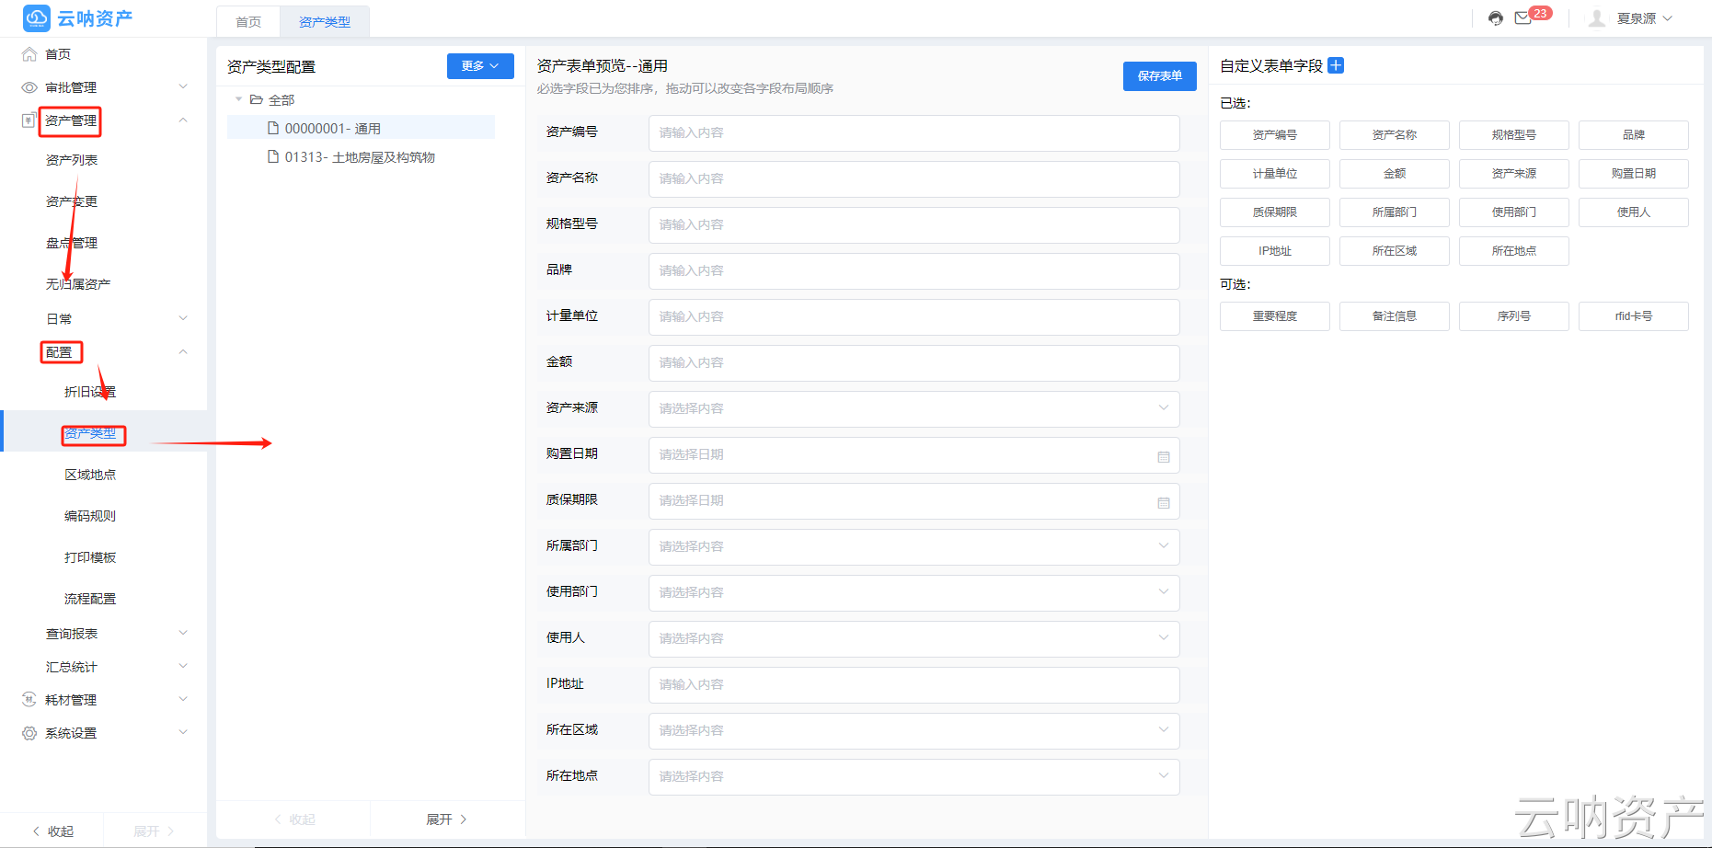Open the 所在区域 dropdown

click(x=914, y=731)
